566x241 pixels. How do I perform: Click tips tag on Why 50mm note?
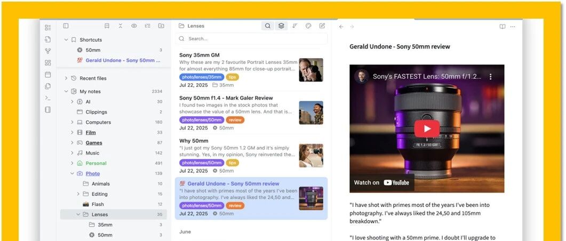click(x=233, y=163)
